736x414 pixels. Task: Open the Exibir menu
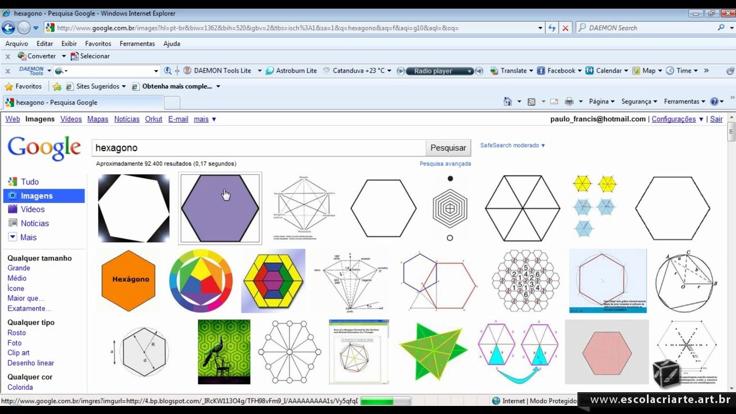tap(69, 44)
